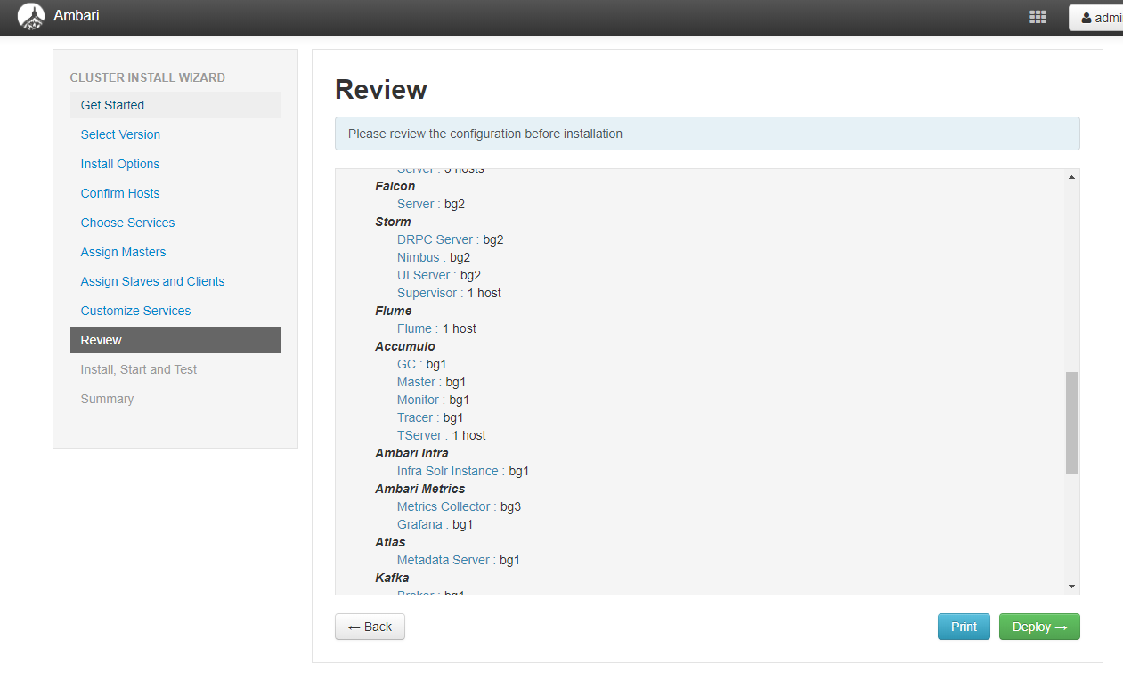Open the admin user dropdown

tap(1096, 18)
